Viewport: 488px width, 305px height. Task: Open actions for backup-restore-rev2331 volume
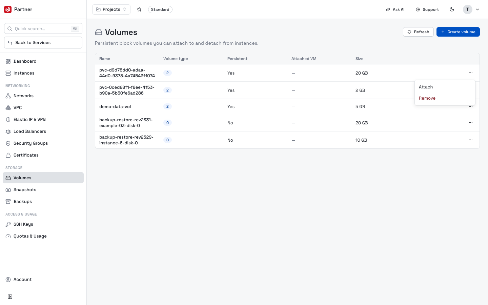coord(470,123)
